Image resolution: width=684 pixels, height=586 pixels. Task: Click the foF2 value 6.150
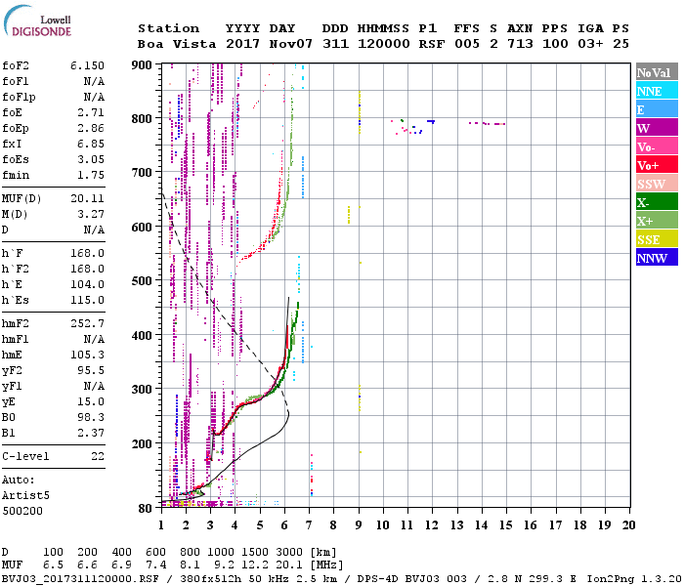[87, 65]
